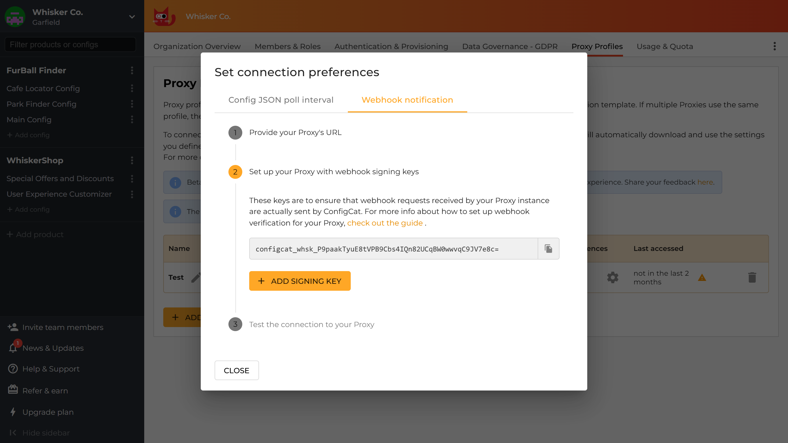Click the Whisker Co. avatar
This screenshot has width=788, height=443.
coord(14,17)
